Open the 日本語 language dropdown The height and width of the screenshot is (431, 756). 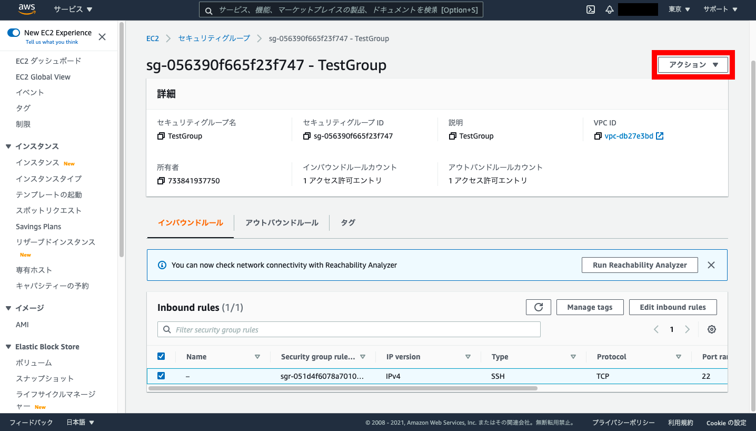click(80, 423)
